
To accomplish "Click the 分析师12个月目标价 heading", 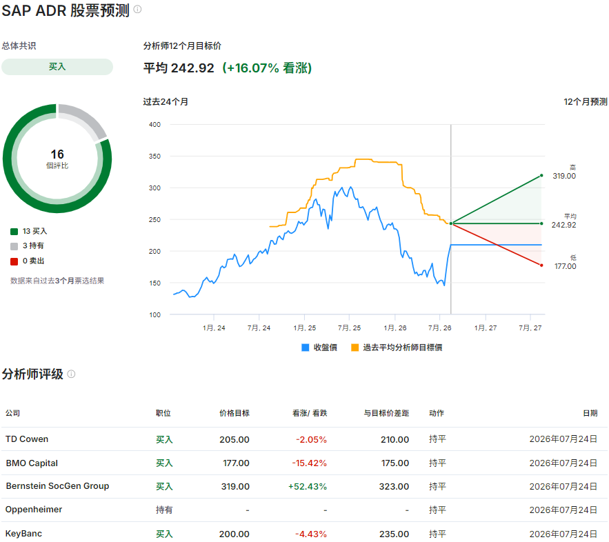I will pyautogui.click(x=182, y=46).
